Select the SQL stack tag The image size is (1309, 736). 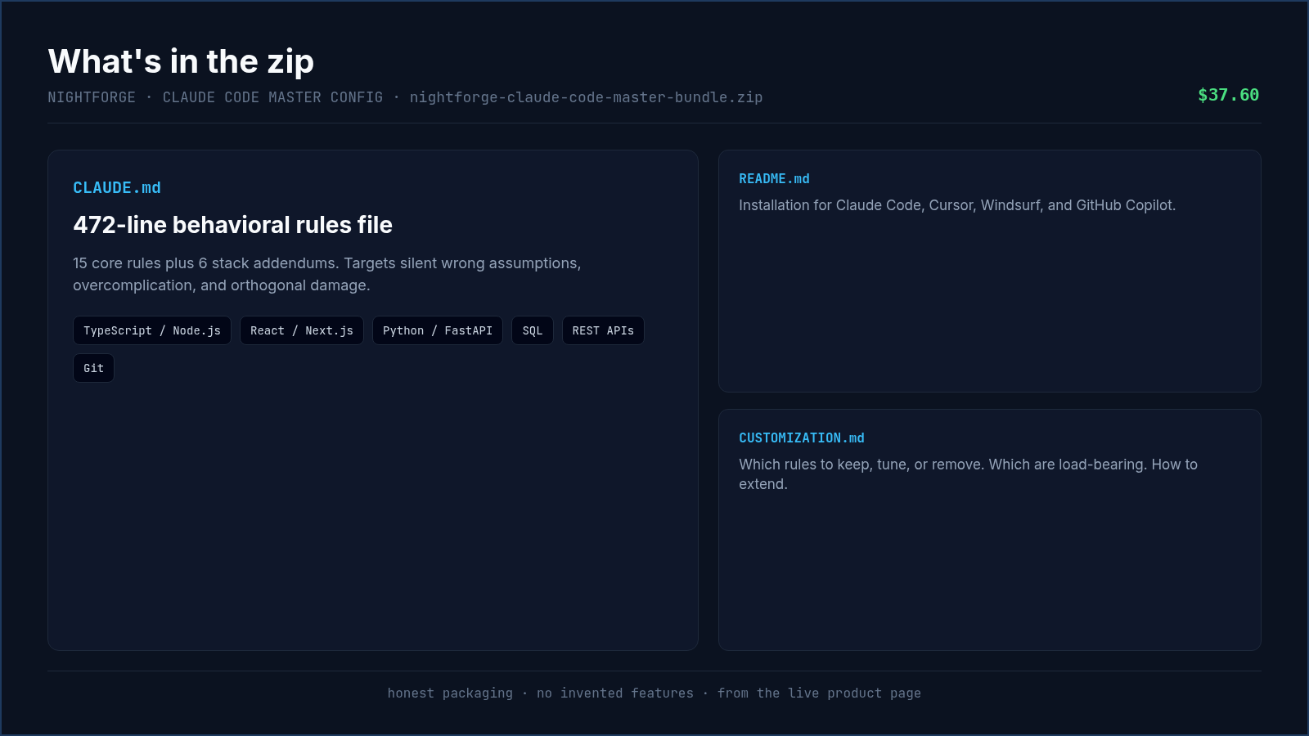[x=533, y=330]
